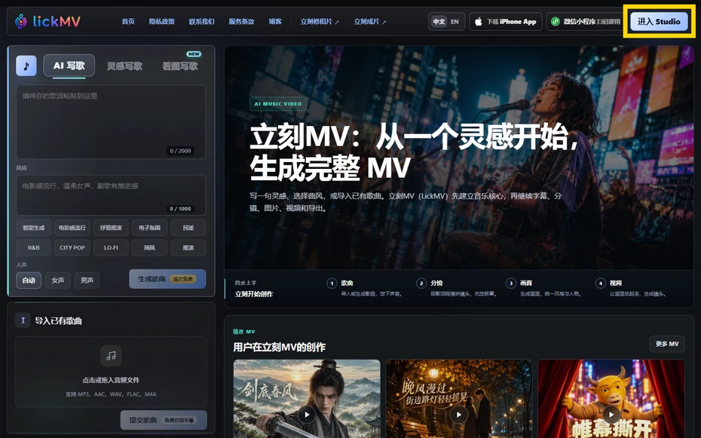Click step 2 分镜 circle
The image size is (701, 438).
(x=421, y=283)
